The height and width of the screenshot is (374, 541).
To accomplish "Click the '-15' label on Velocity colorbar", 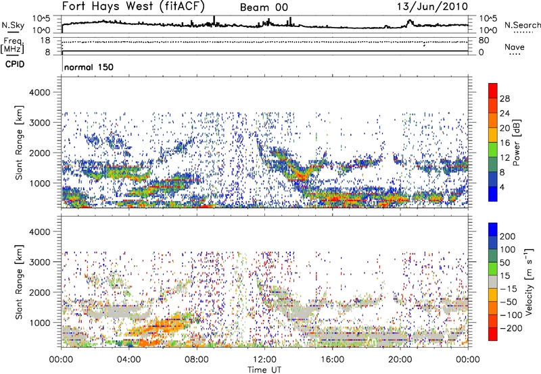I will coord(509,289).
